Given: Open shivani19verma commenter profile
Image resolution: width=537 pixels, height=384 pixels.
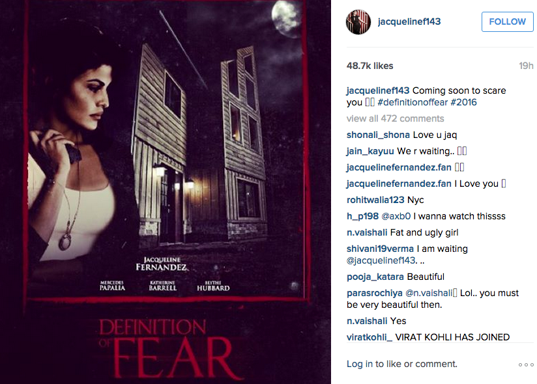Looking at the screenshot, I should 380,249.
